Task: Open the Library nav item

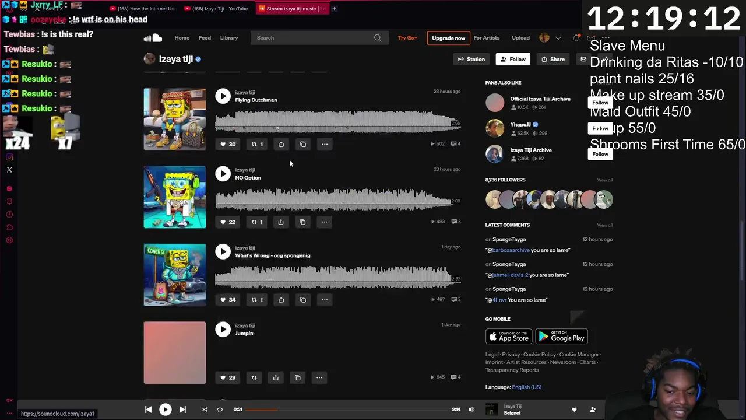Action: click(229, 38)
